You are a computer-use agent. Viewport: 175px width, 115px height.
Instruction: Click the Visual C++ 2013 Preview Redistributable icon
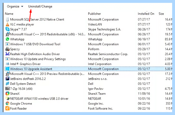pyautogui.click(x=7, y=74)
